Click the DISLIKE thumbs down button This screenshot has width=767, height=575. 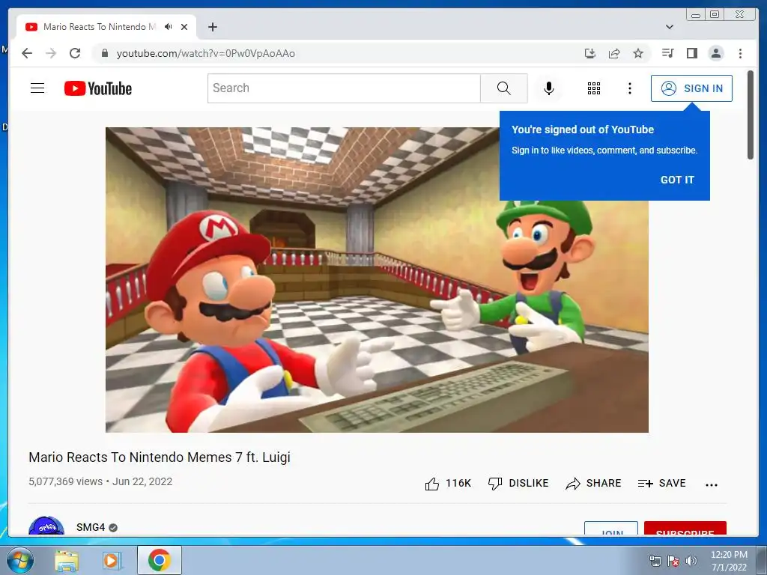coord(518,484)
